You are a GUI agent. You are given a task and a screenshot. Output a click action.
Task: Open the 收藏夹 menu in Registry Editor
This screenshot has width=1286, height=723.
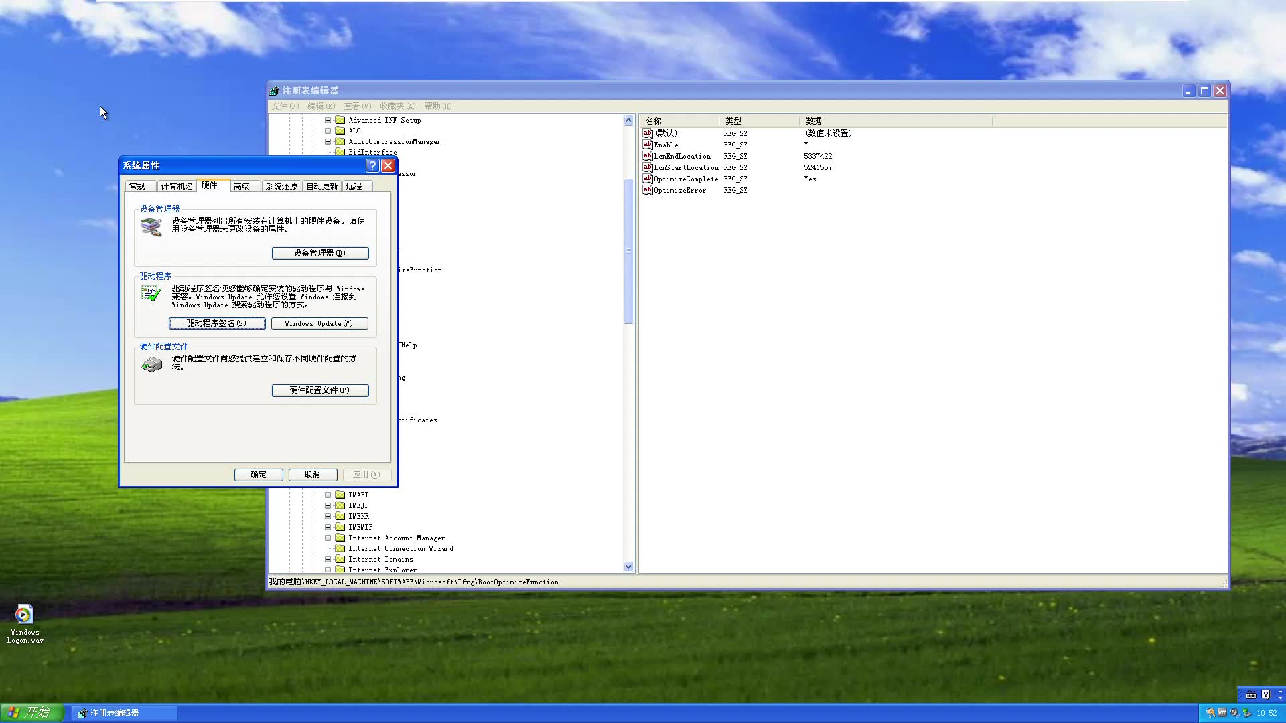click(397, 106)
